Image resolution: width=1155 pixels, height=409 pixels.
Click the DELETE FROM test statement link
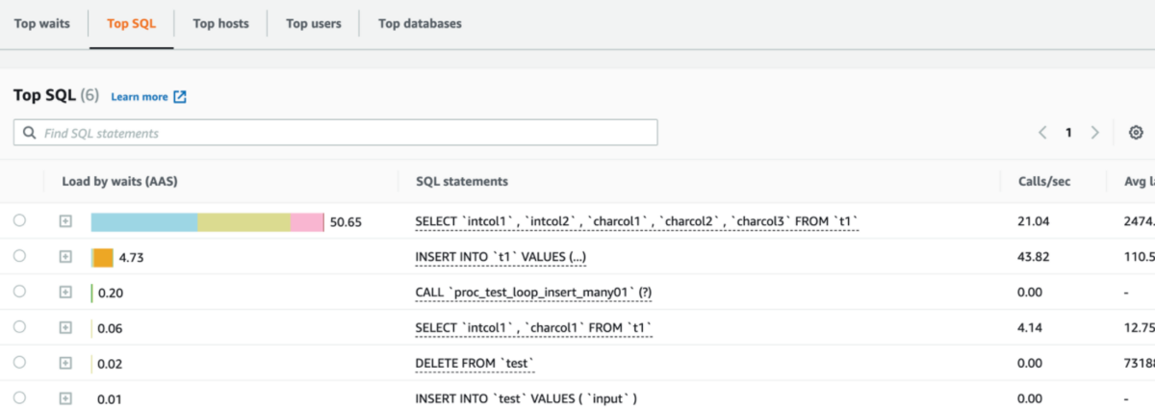[474, 363]
